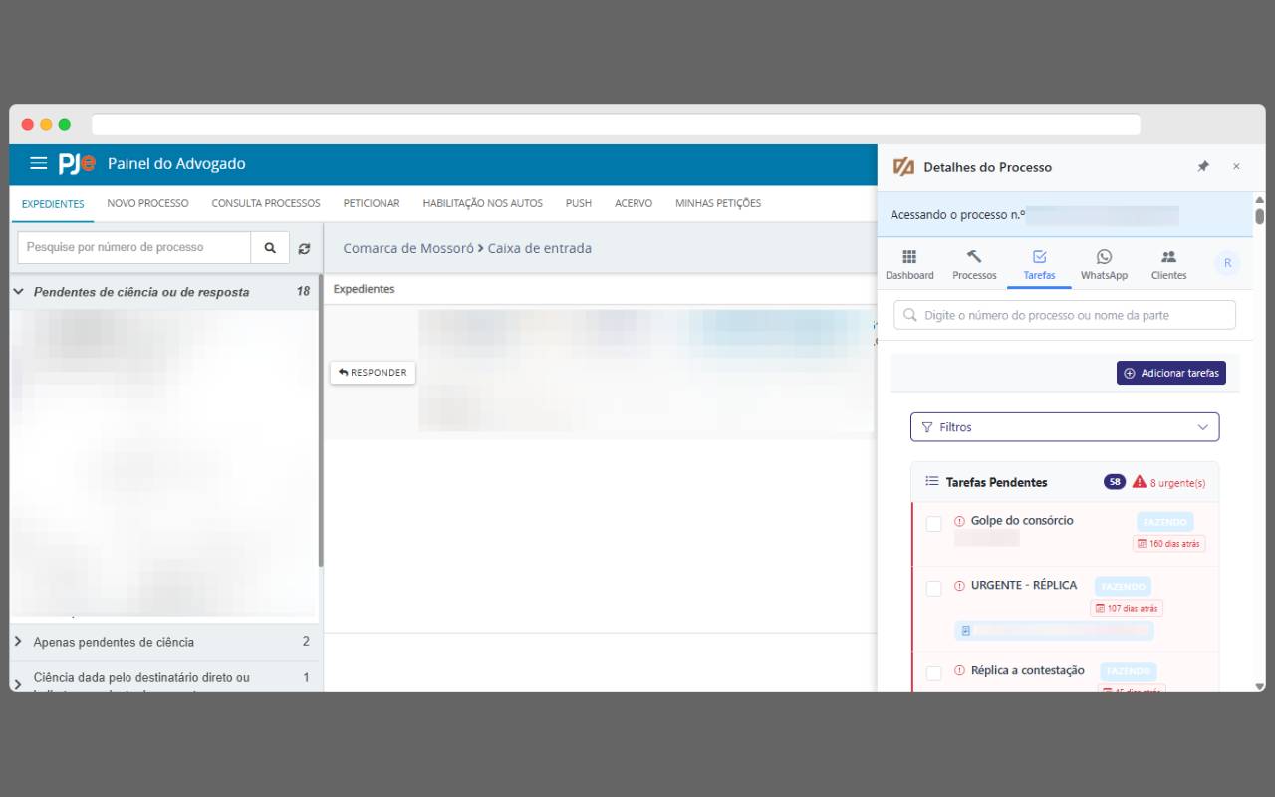Check the URGENTE - RÉPLICA task
1275x797 pixels.
coord(933,589)
